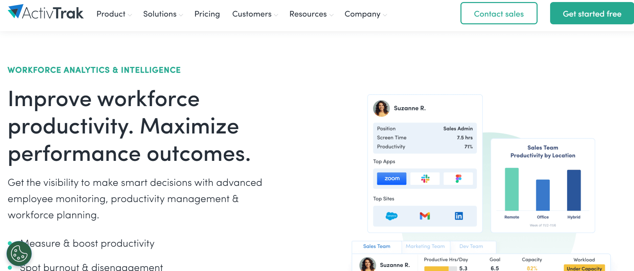The width and height of the screenshot is (634, 271).
Task: Expand the Customers dropdown menu
Action: point(255,14)
